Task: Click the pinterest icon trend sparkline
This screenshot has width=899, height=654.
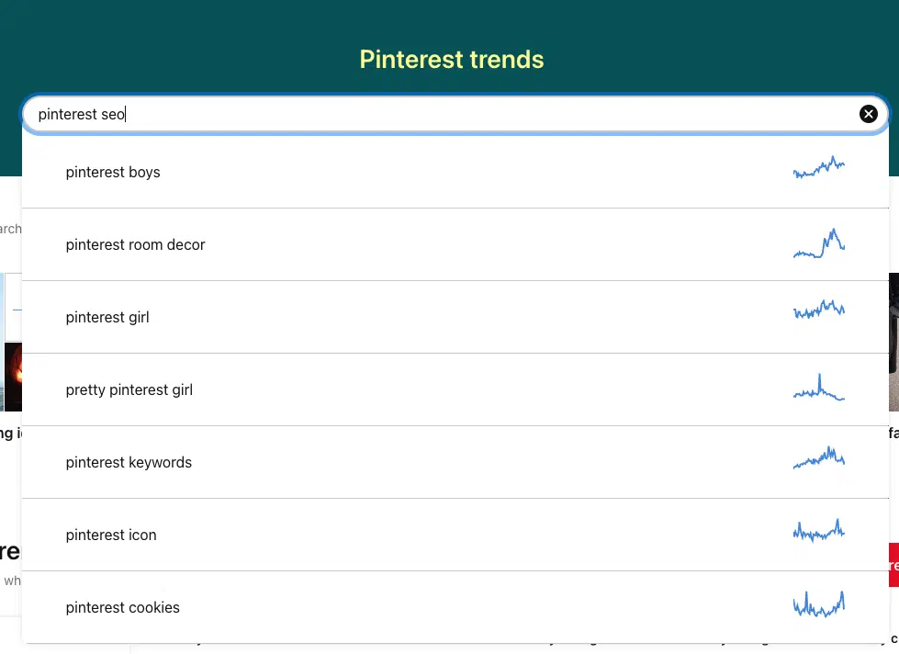Action: 819,531
